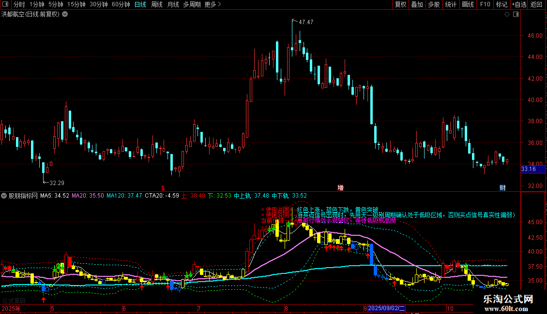Screen dimensions: 547x314
Task: Expand the 更多 periods menu
Action: 213,4
